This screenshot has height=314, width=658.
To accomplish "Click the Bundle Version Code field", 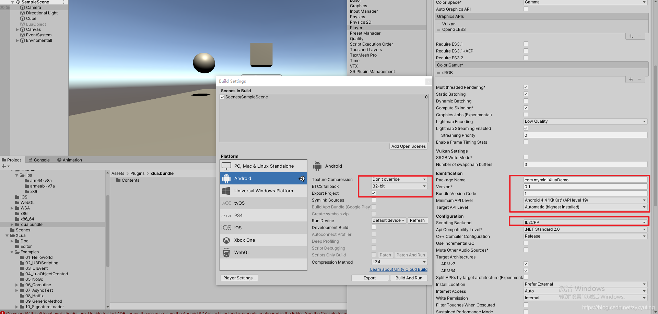I will (585, 193).
